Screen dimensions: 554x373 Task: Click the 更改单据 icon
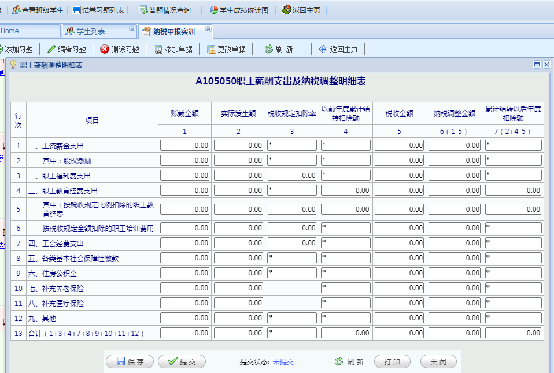click(211, 50)
